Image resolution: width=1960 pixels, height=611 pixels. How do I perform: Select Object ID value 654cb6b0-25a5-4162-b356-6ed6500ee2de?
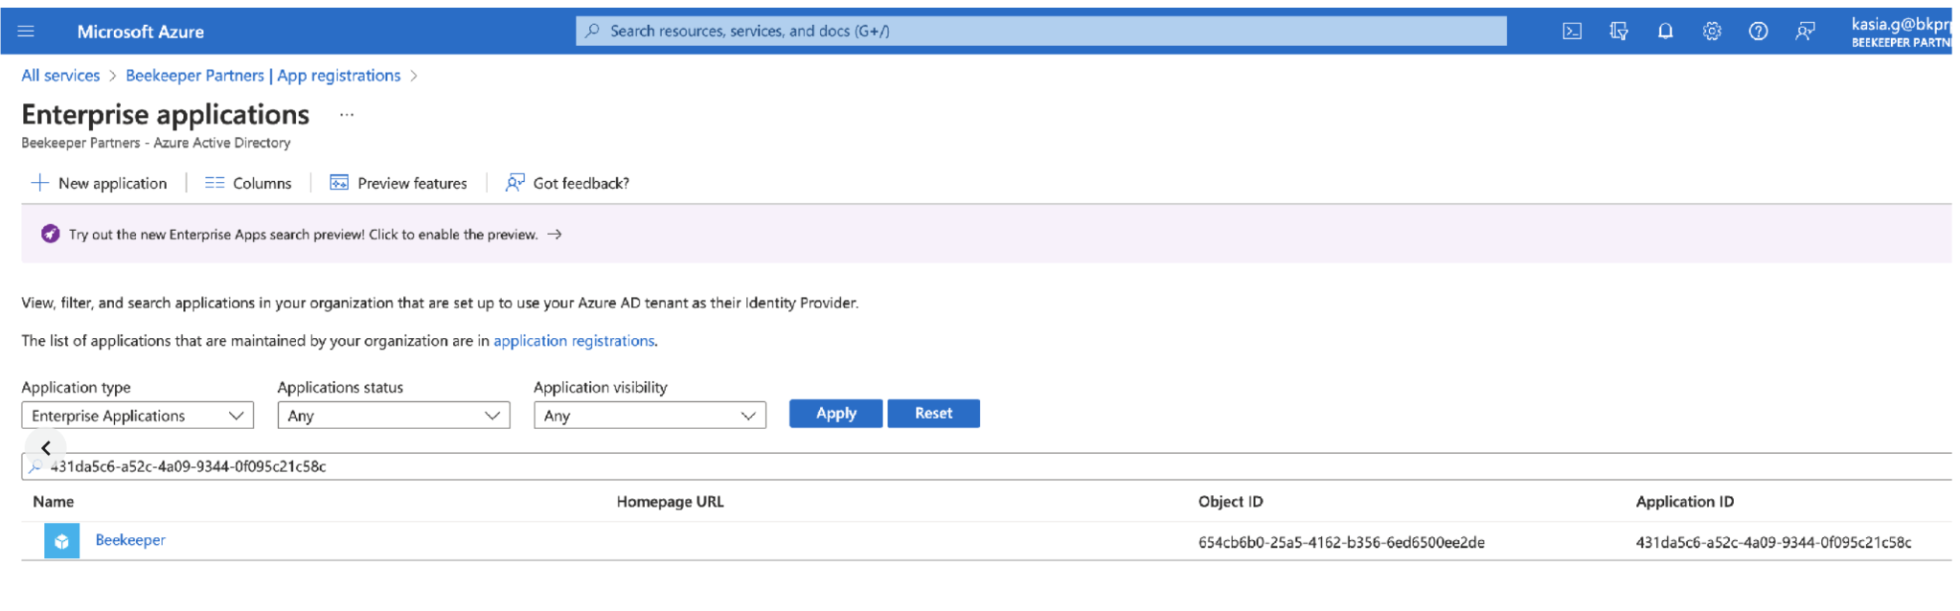(x=1341, y=542)
